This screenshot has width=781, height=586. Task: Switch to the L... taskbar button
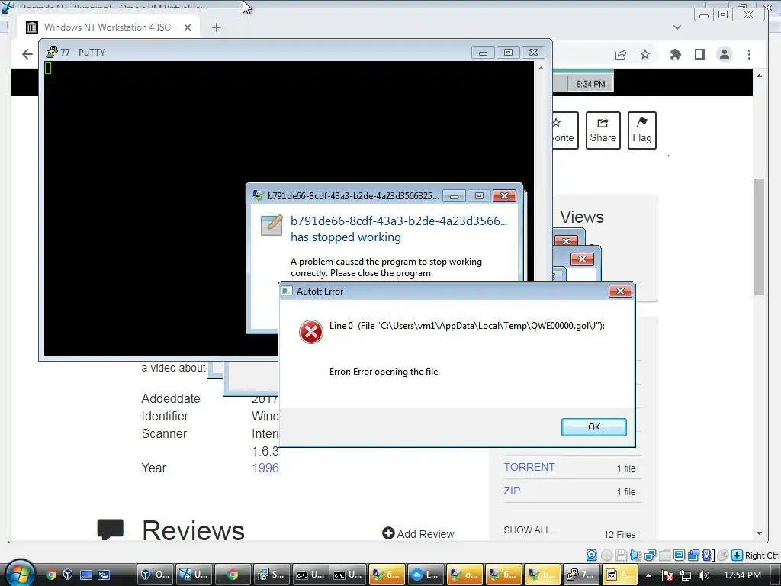426,575
